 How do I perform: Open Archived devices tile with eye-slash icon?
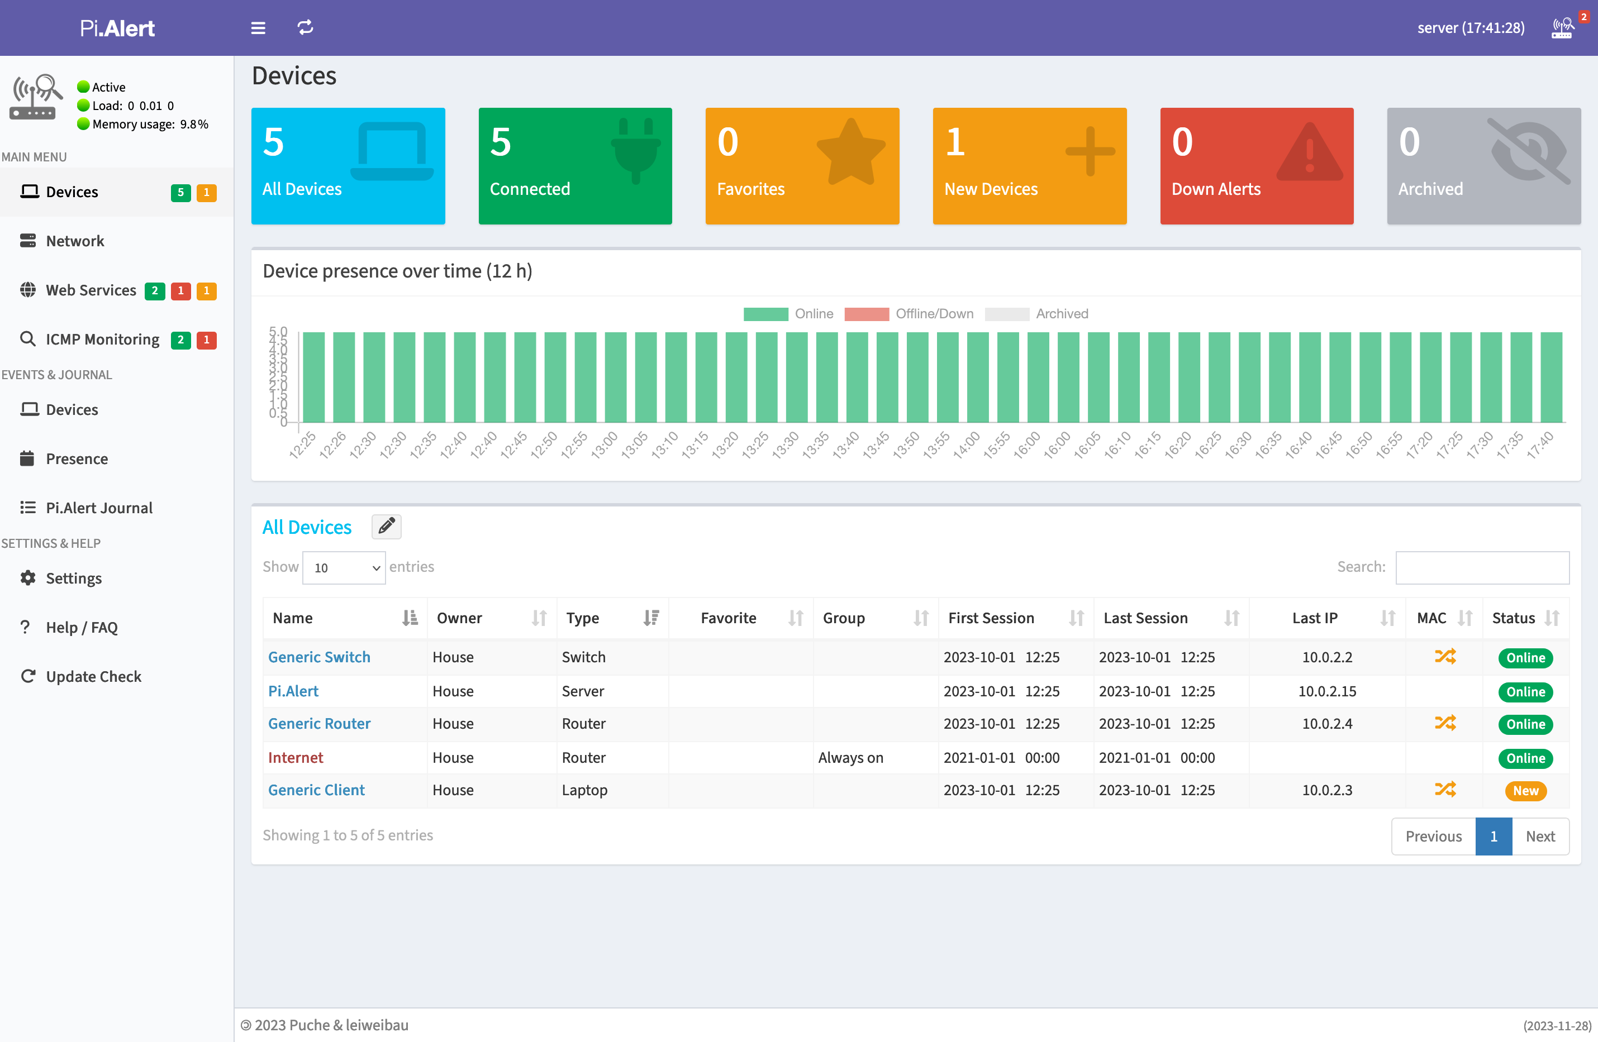(1483, 166)
